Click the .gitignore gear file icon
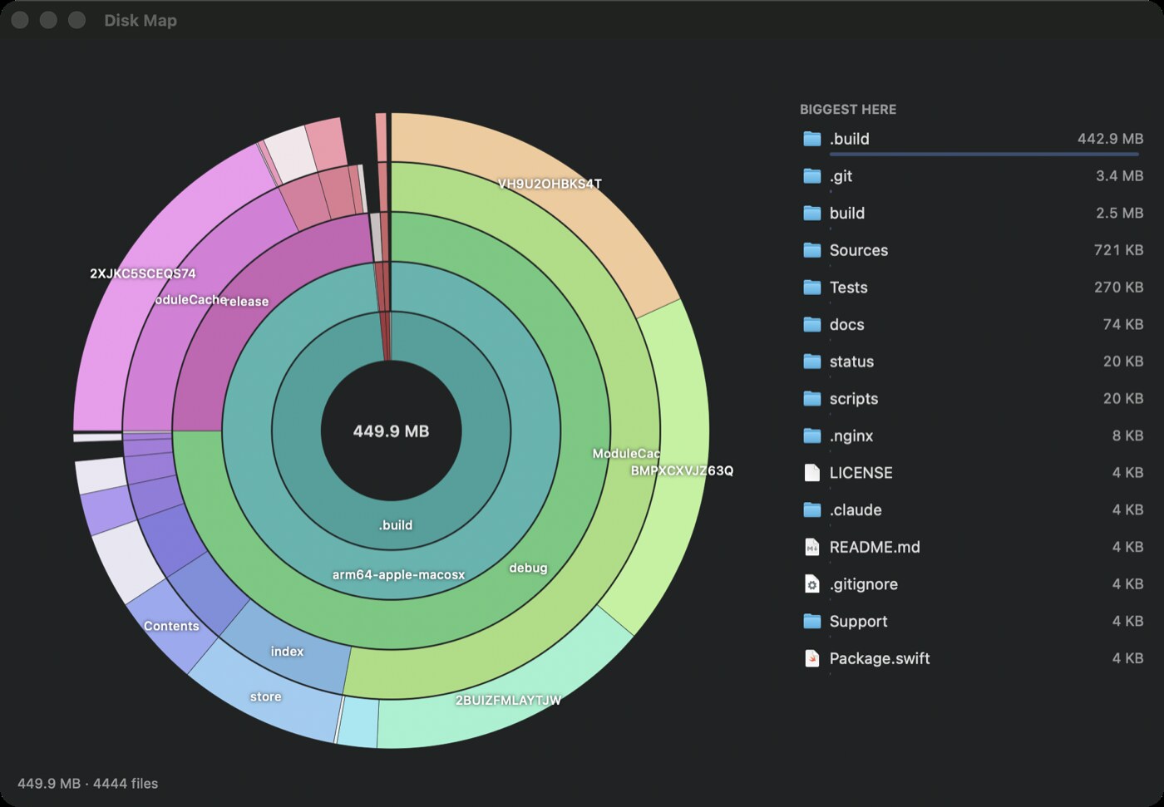This screenshot has width=1164, height=807. click(812, 584)
